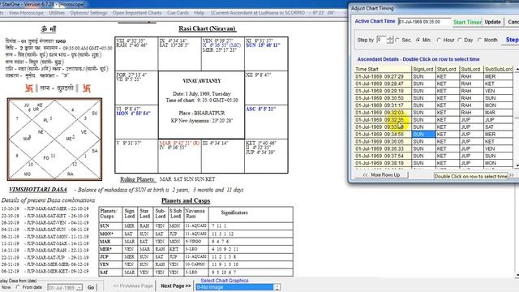Select the Min. step radio button

(x=418, y=40)
